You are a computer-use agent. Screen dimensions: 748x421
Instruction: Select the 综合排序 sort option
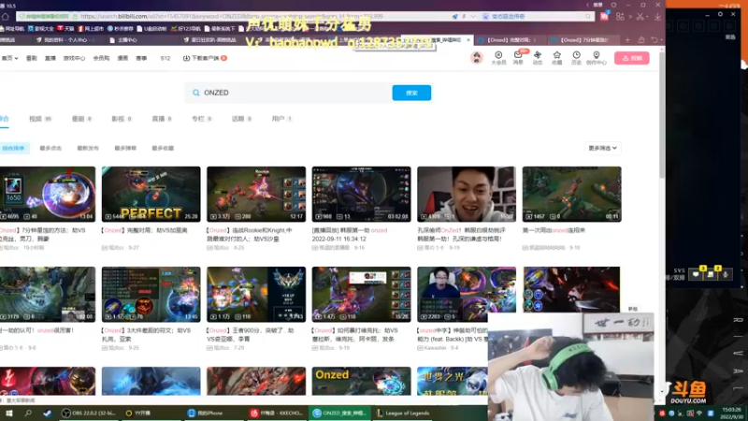click(x=13, y=149)
